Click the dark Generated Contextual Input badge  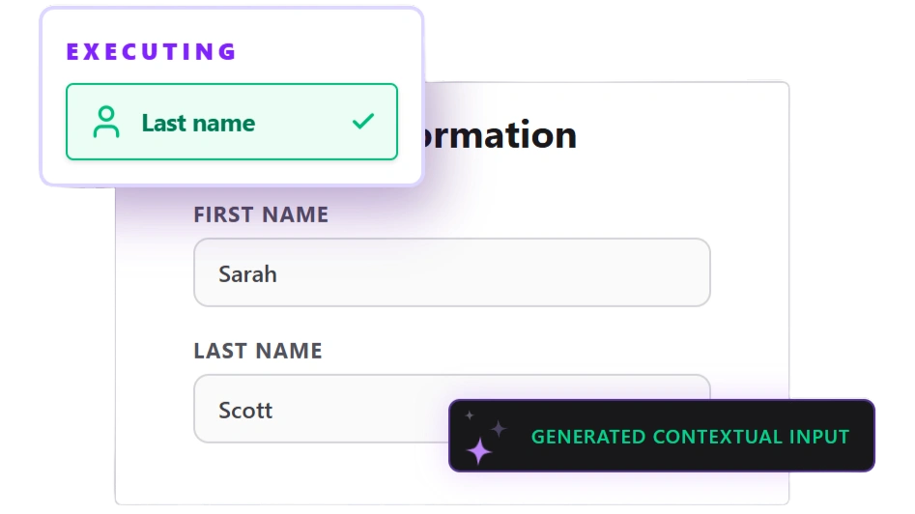tap(661, 435)
